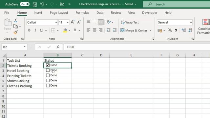Open borders dropdown arrow
The height and width of the screenshot is (118, 210).
coord(58,30)
